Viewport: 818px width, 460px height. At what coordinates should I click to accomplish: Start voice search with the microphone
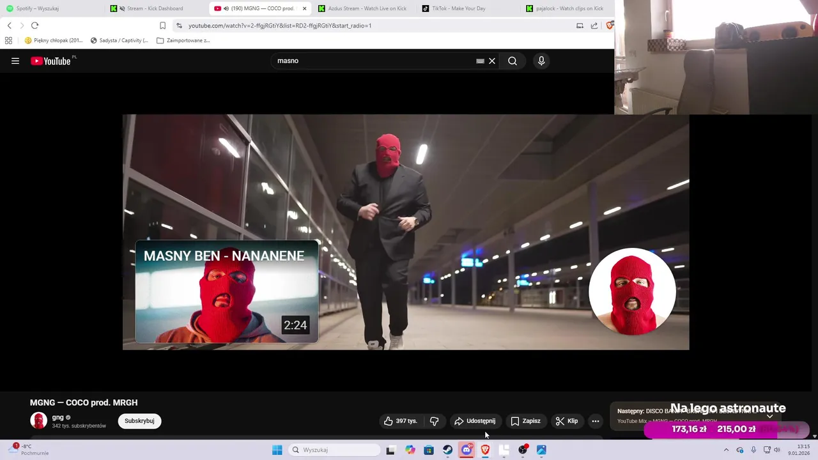click(x=541, y=61)
